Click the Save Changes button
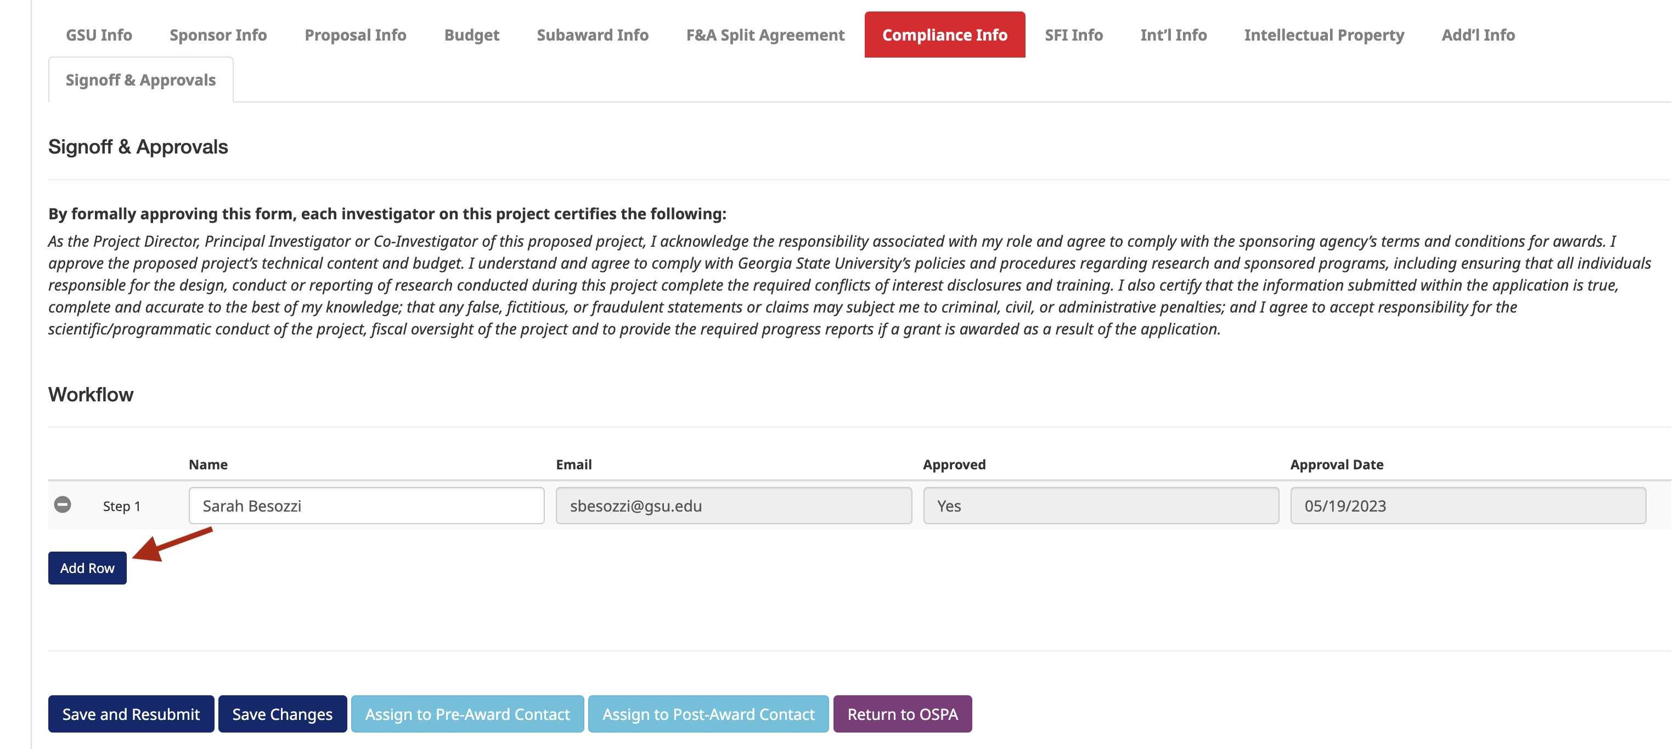 click(x=282, y=714)
